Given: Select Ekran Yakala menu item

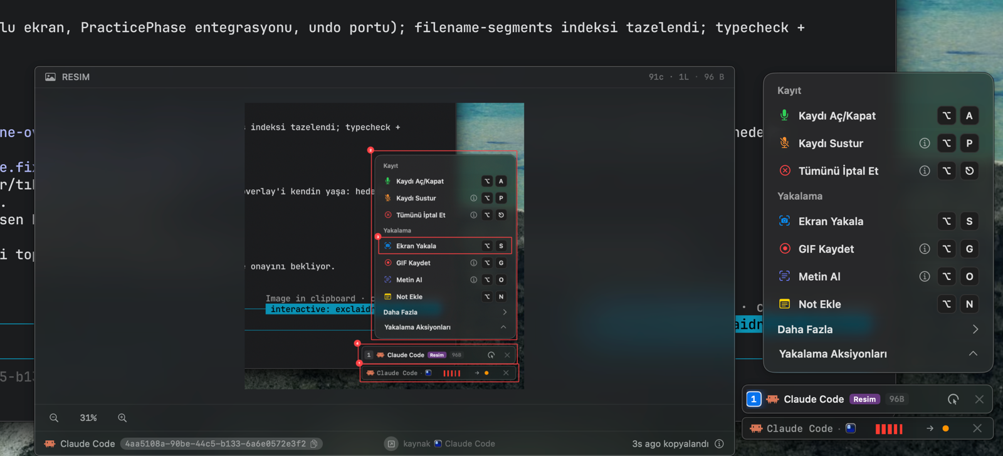Looking at the screenshot, I should 878,221.
